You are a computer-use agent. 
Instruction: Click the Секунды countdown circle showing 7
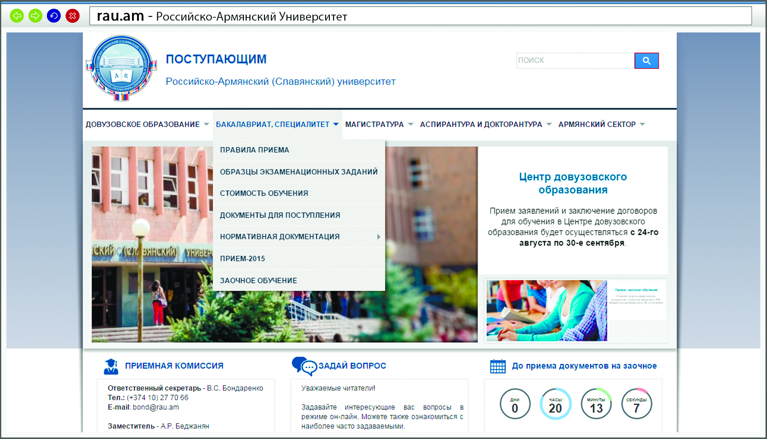[x=637, y=404]
